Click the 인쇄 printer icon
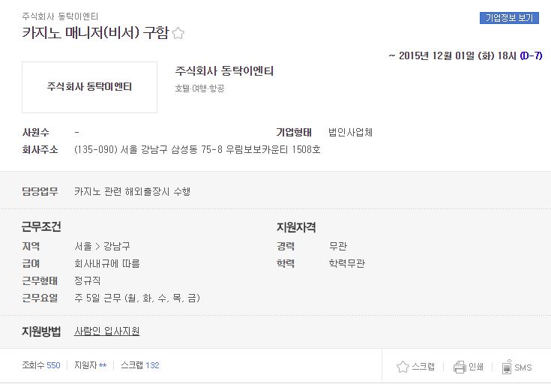 click(460, 367)
